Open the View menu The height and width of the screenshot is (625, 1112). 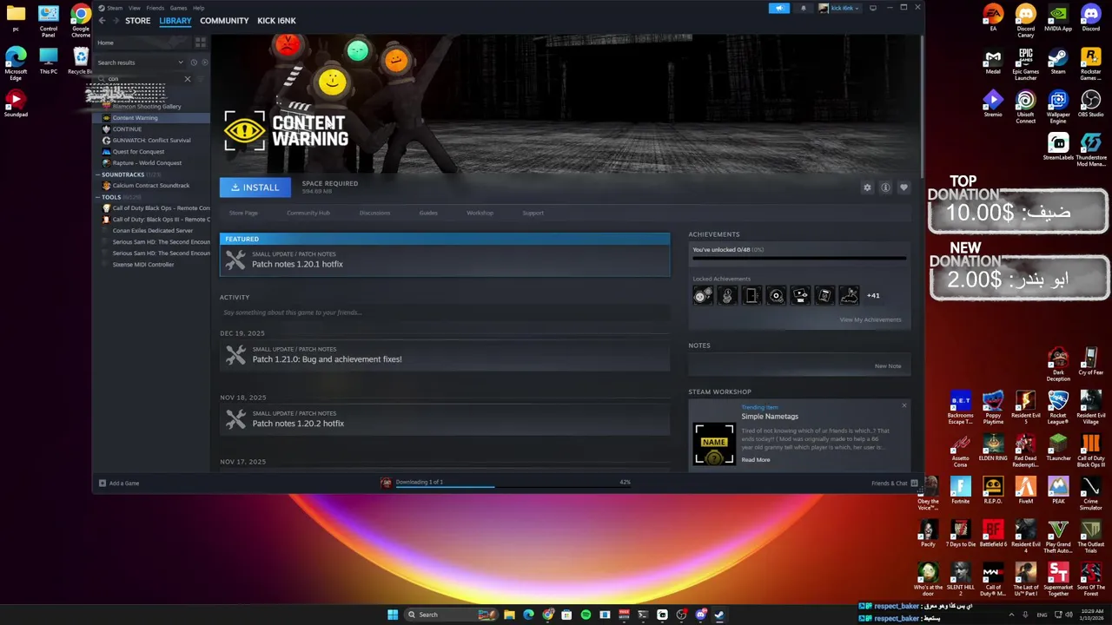tap(135, 8)
